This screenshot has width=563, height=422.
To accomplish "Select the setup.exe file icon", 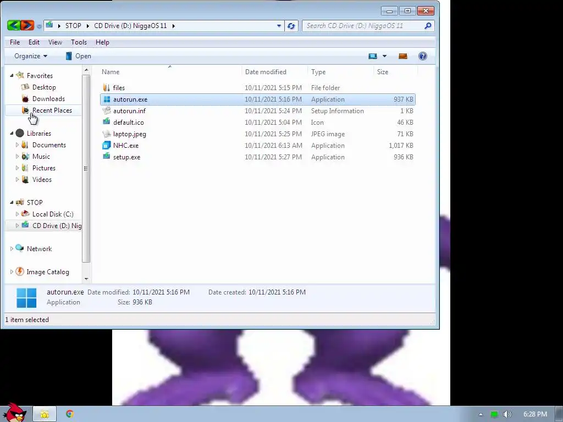I will [x=107, y=157].
